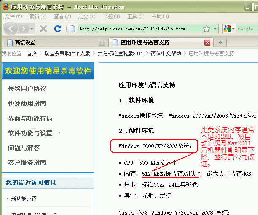Image resolution: width=258 pixels, height=215 pixels.
Task: Open 问题与解答 in sidebar
Action: click(24, 148)
